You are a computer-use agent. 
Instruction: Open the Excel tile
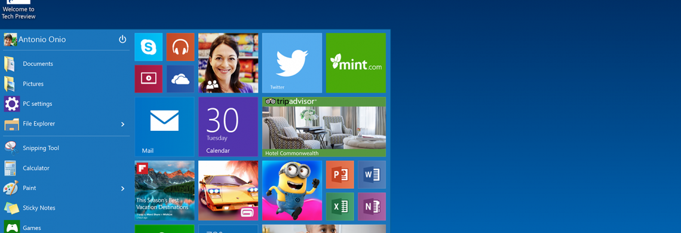(340, 207)
